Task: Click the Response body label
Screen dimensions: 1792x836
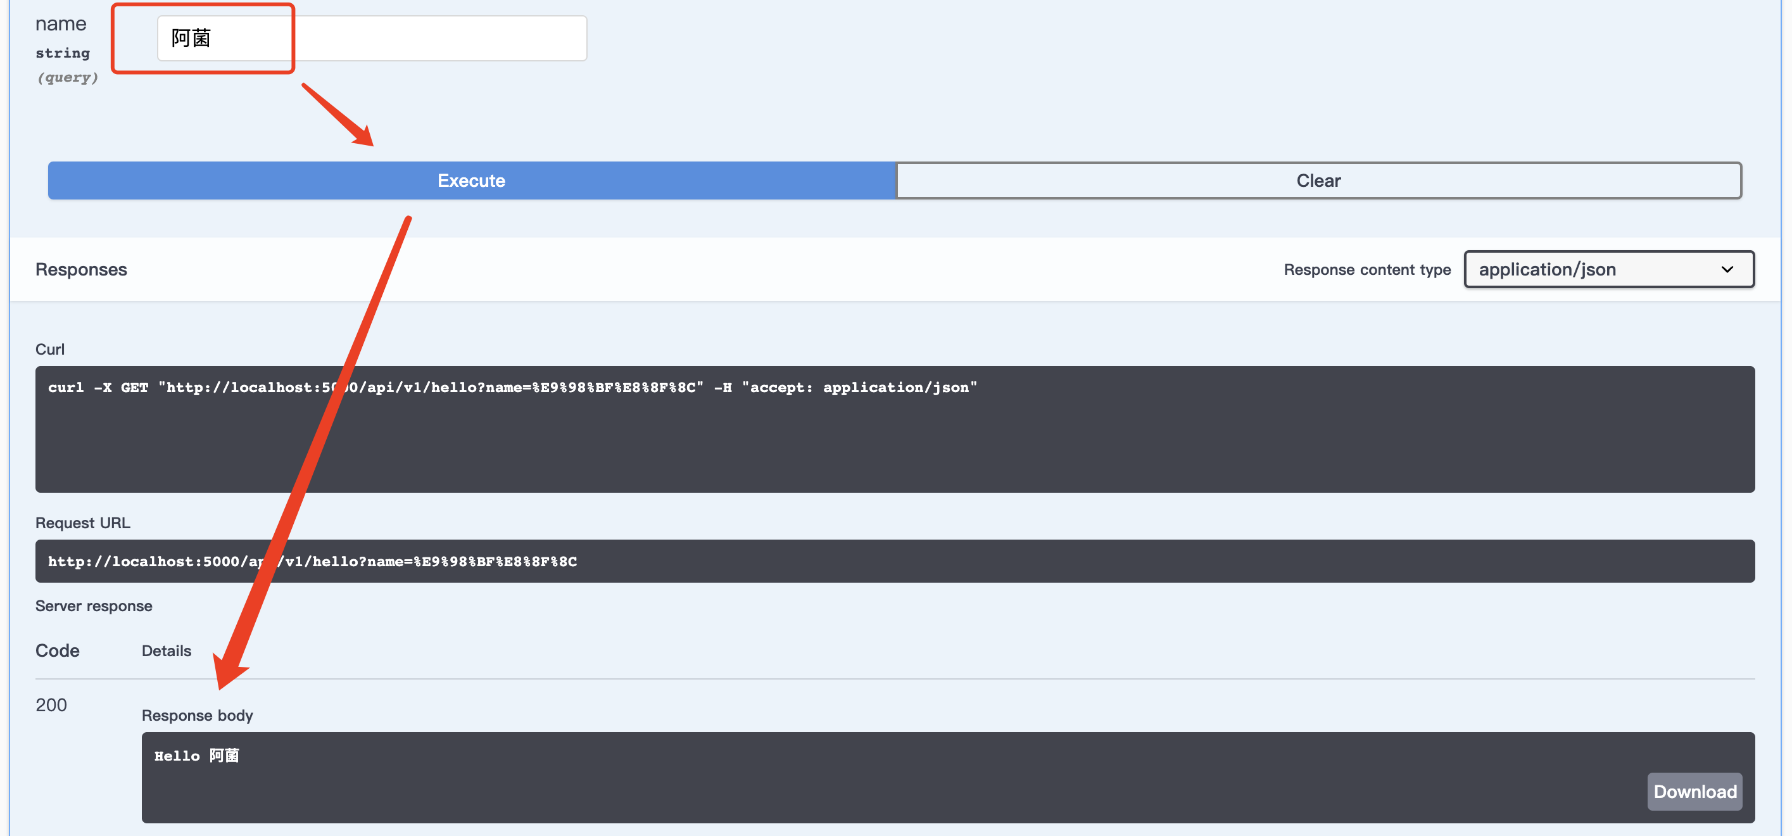Action: (198, 715)
